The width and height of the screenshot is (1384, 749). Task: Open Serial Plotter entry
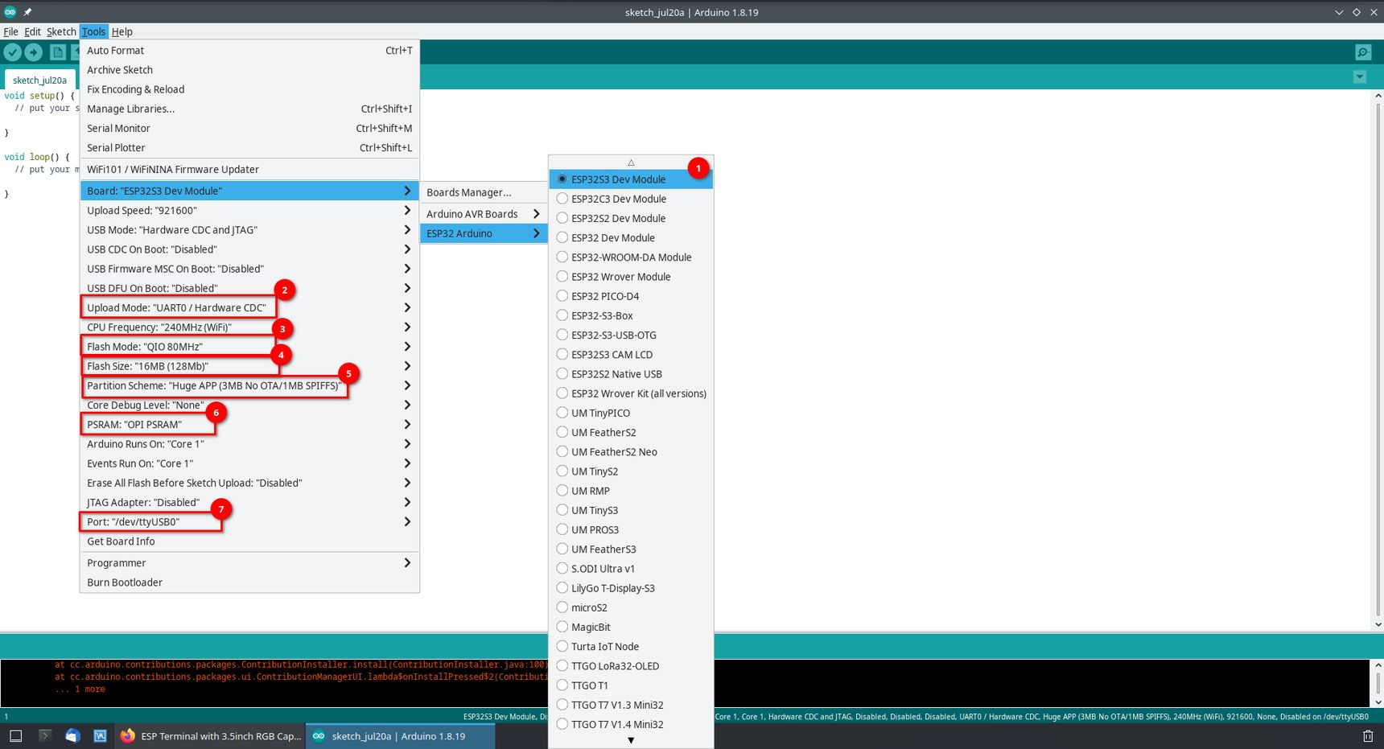pyautogui.click(x=249, y=148)
